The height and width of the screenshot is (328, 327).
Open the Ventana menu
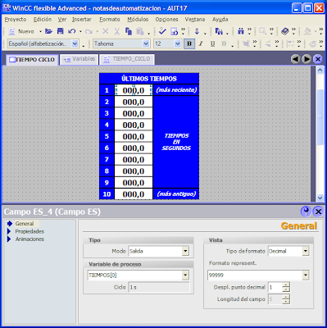click(x=195, y=20)
